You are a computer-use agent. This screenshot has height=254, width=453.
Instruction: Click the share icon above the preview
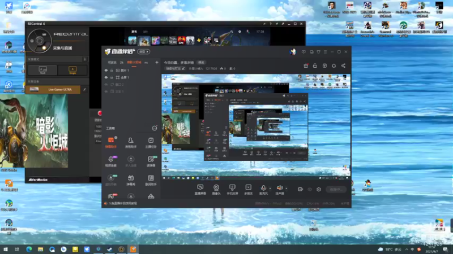coord(343,65)
